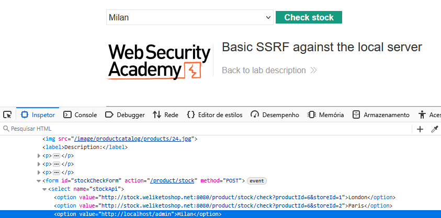The height and width of the screenshot is (218, 441).
Task: Open the Acessibilidade panel icon
Action: coord(422,115)
